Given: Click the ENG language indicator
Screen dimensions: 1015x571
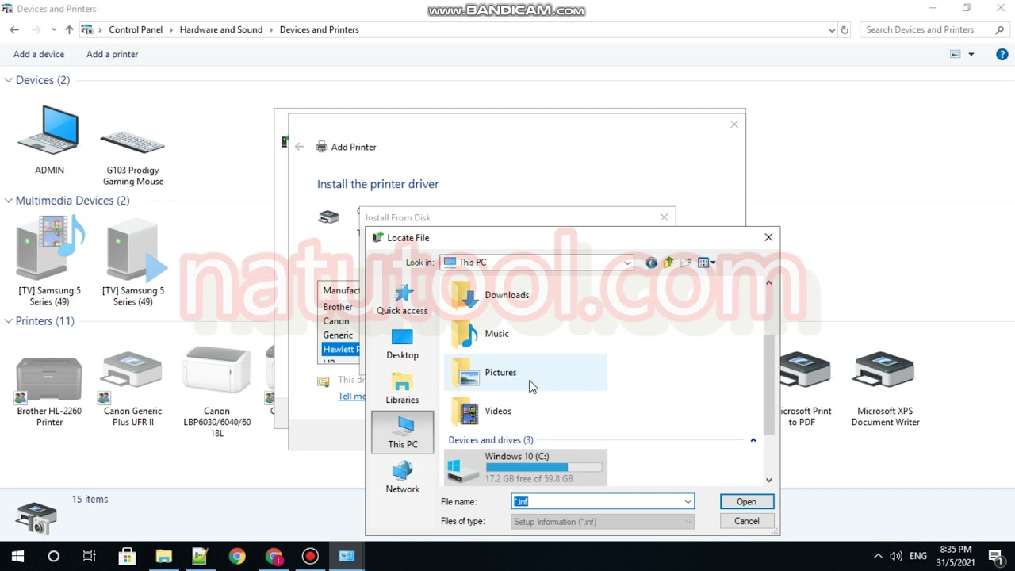Looking at the screenshot, I should click(x=918, y=556).
